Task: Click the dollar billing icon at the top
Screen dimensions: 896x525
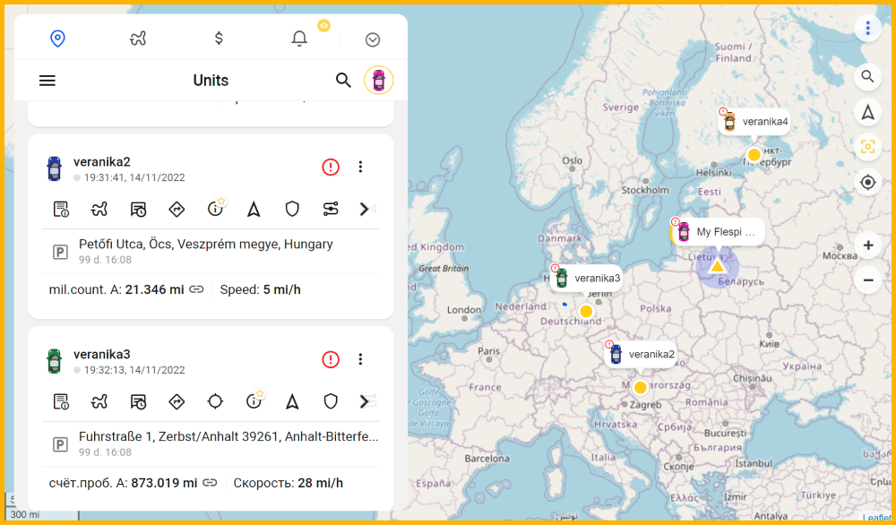Action: pyautogui.click(x=218, y=39)
